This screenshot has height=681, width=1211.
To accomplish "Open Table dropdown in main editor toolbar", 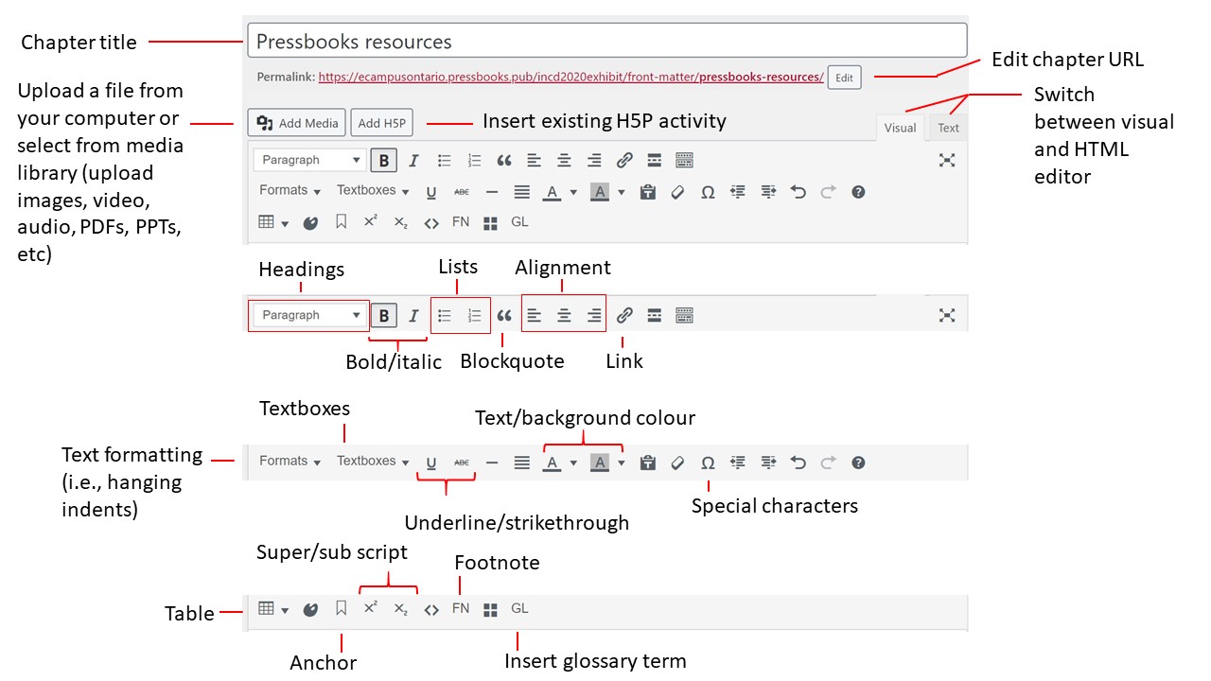I will click(273, 222).
